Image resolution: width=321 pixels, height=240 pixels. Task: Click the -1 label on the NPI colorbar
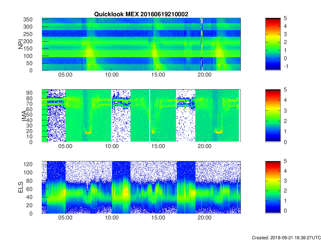(x=286, y=66)
